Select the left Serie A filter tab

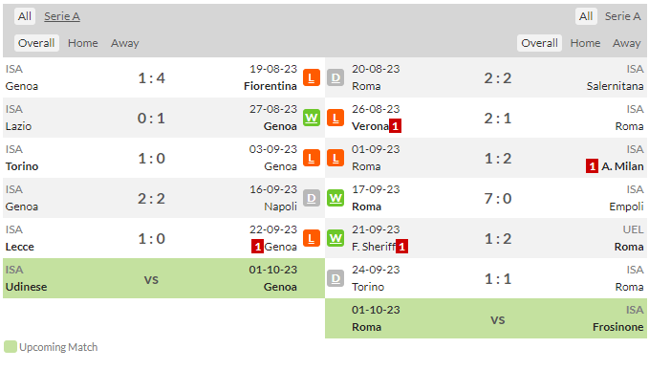pyautogui.click(x=62, y=16)
